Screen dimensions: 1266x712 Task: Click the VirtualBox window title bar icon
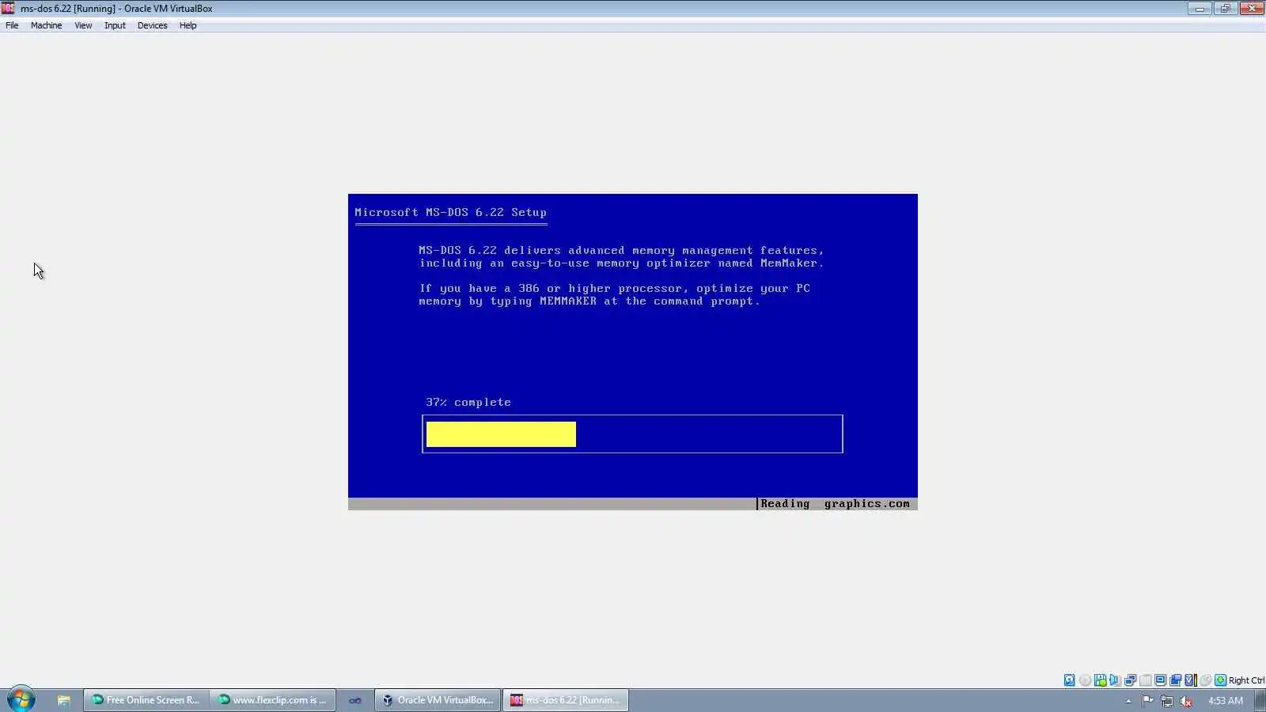8,8
